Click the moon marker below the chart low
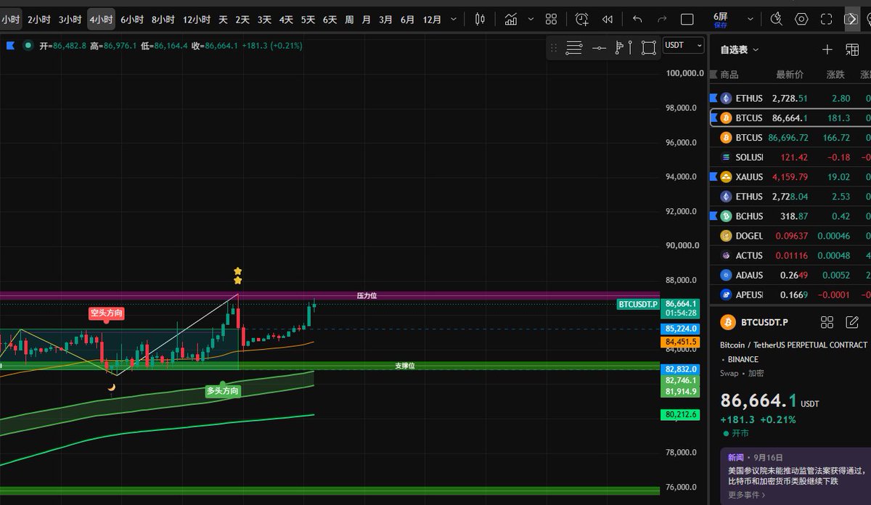871x505 pixels. point(112,387)
